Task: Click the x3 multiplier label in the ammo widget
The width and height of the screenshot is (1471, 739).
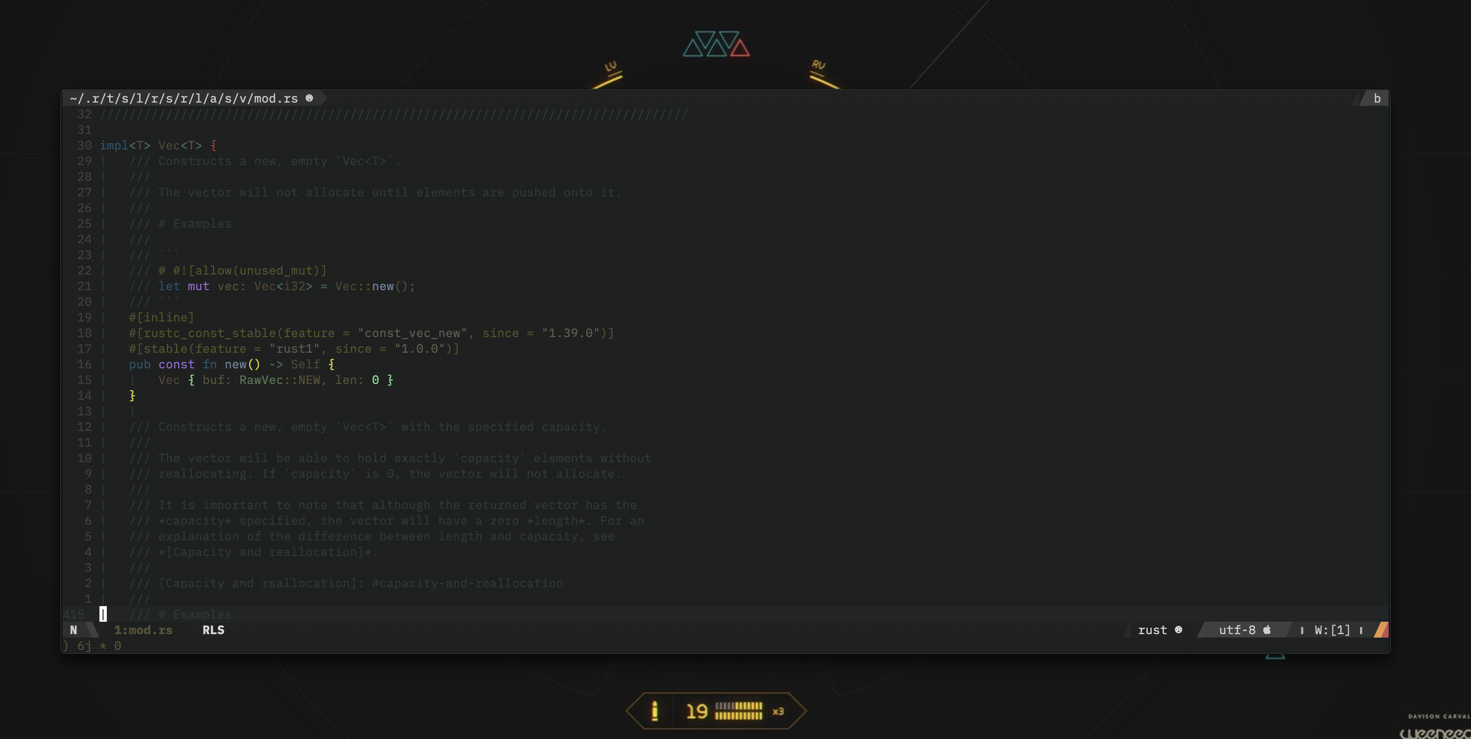Action: [778, 711]
